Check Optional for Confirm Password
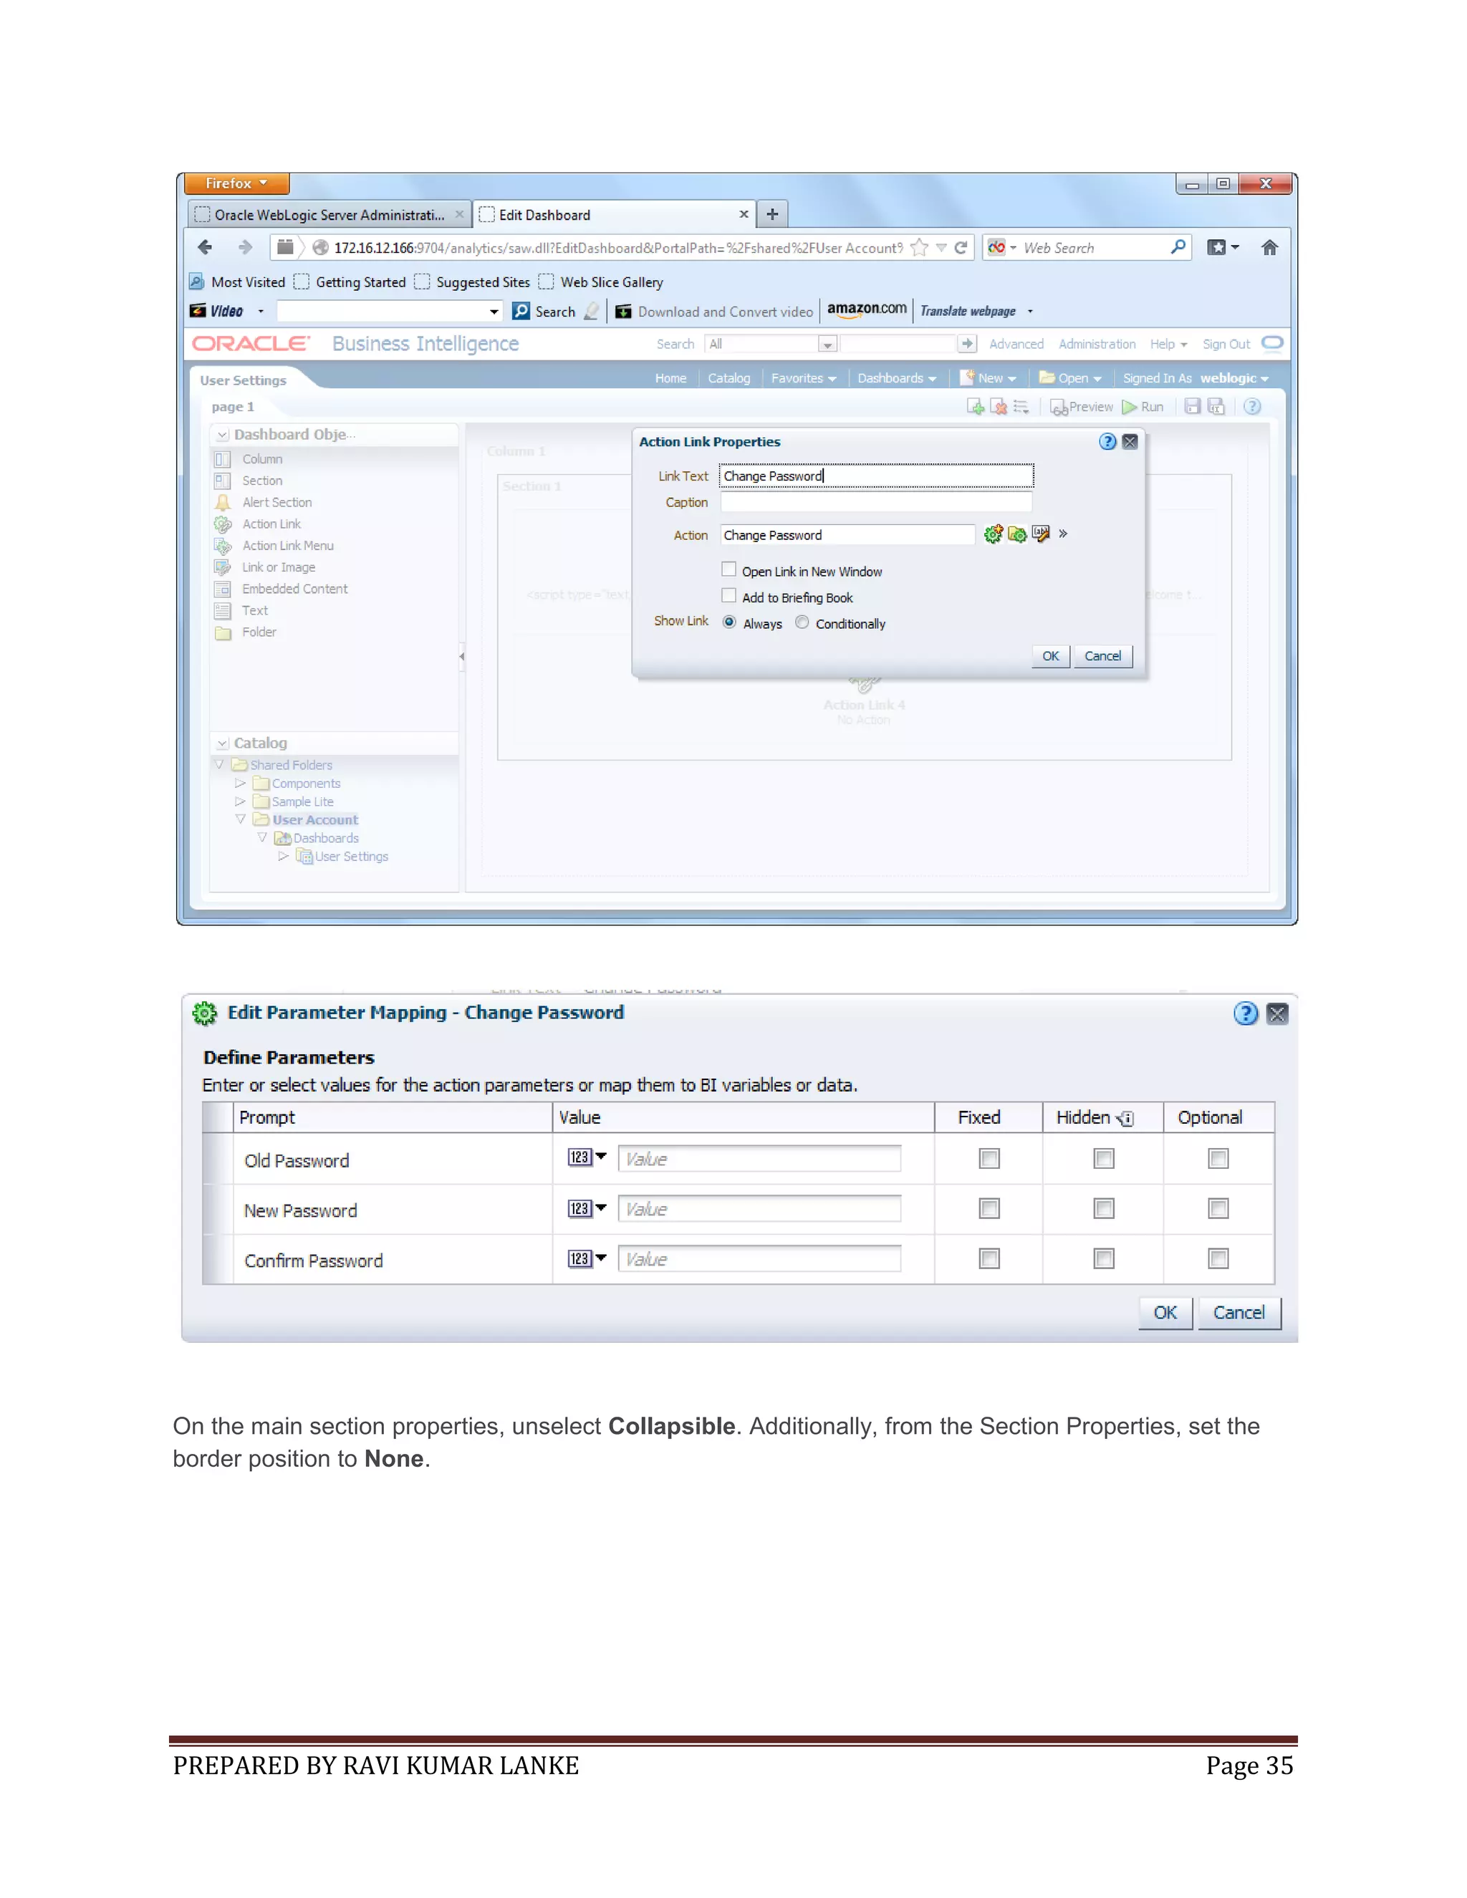The width and height of the screenshot is (1467, 1898). pos(1218,1258)
